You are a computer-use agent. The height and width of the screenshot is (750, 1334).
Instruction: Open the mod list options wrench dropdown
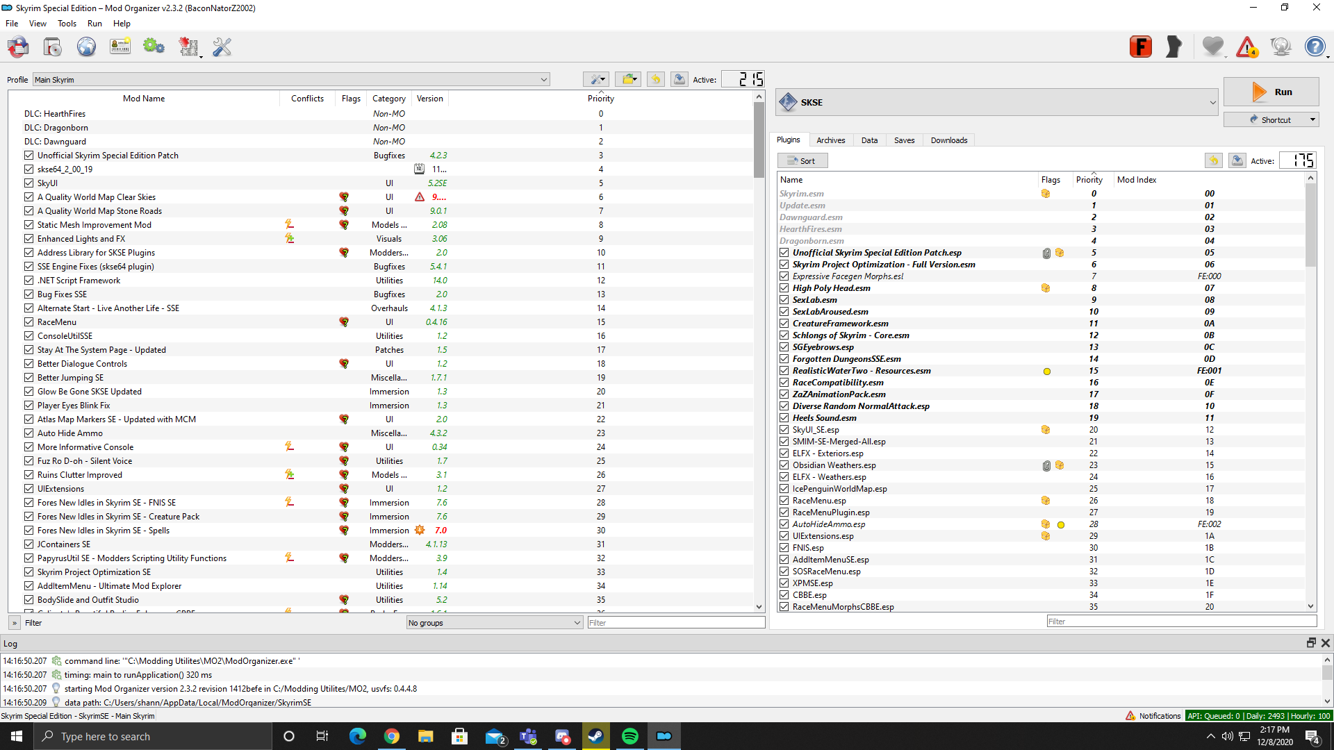596,79
